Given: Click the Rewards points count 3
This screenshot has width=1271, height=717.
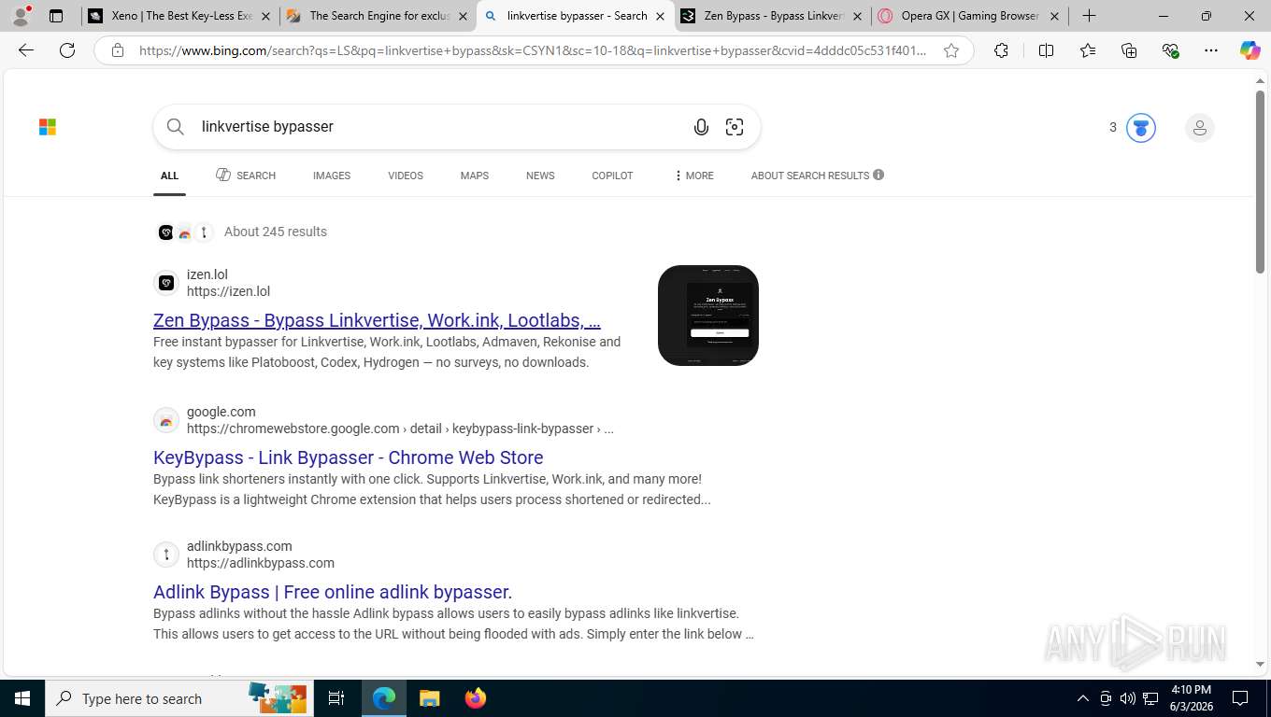Looking at the screenshot, I should pos(1113,128).
